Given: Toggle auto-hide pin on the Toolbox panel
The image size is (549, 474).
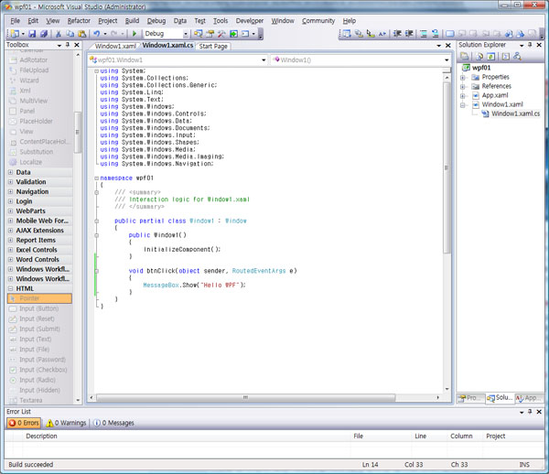Looking at the screenshot, I should pos(68,45).
